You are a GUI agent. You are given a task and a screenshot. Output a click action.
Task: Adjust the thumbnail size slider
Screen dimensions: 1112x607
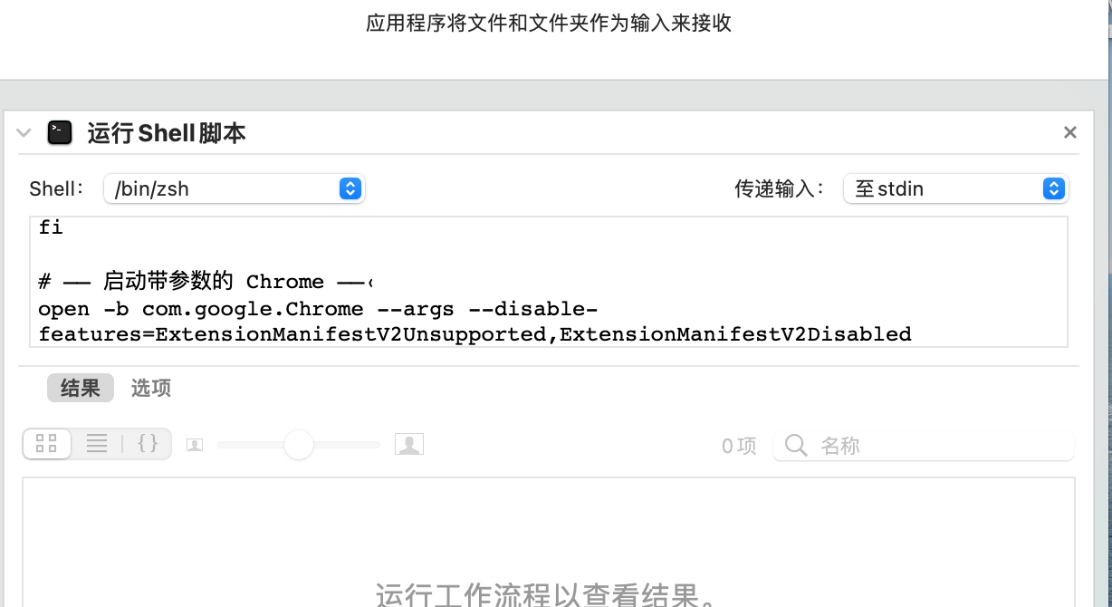299,444
